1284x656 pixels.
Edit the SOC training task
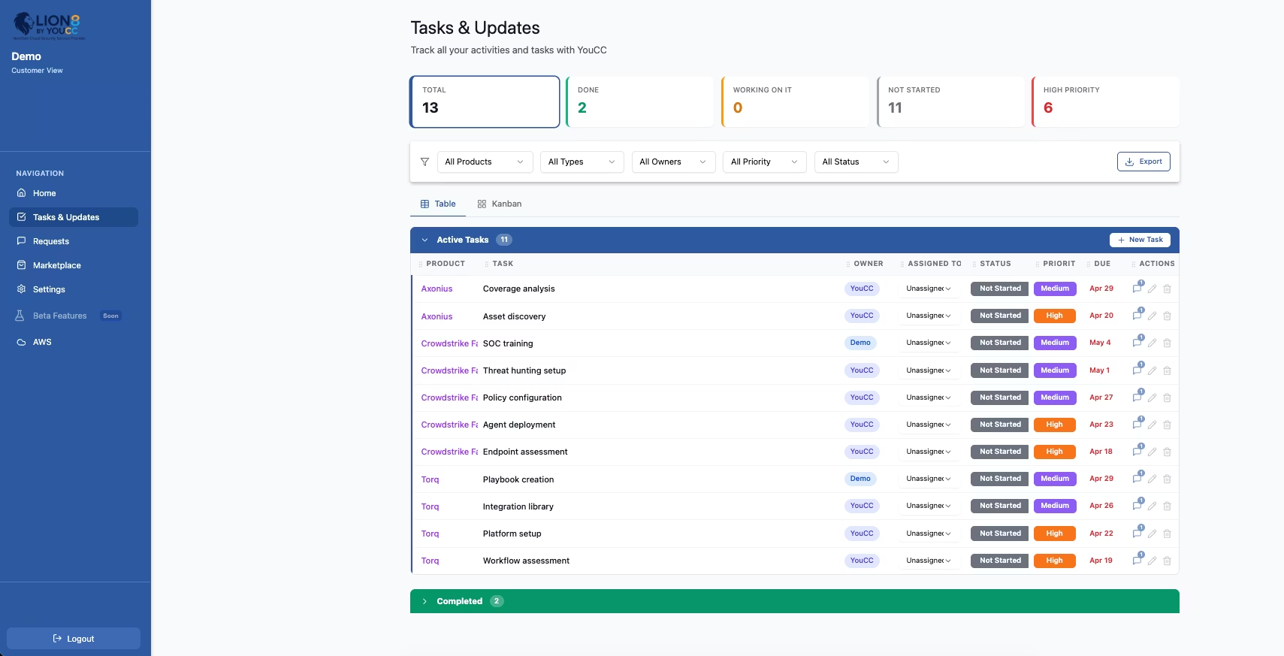(1152, 343)
